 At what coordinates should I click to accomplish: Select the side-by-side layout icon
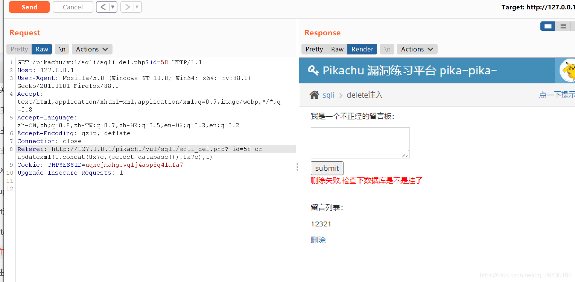tap(548, 26)
